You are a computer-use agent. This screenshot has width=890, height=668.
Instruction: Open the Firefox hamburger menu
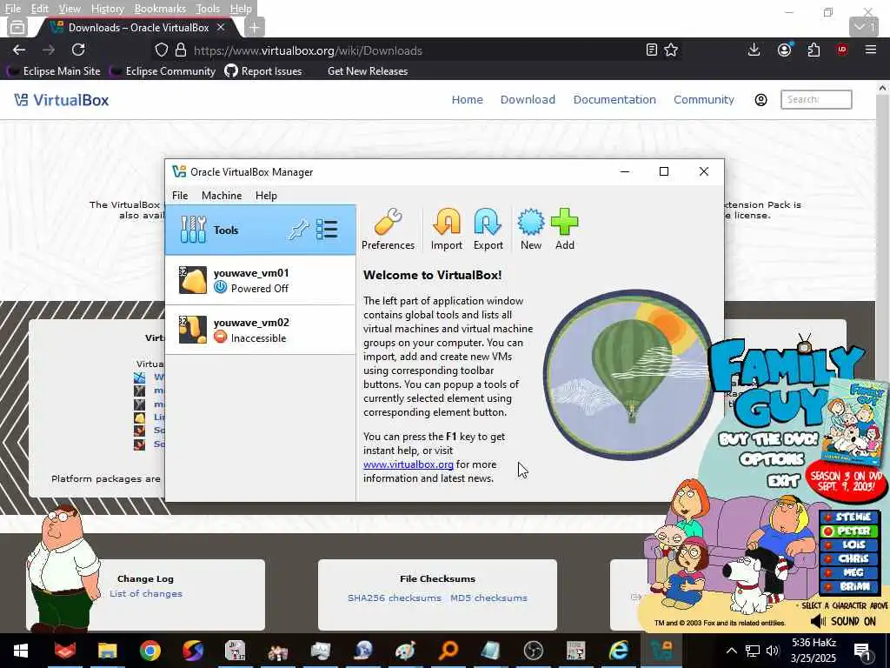(x=871, y=50)
